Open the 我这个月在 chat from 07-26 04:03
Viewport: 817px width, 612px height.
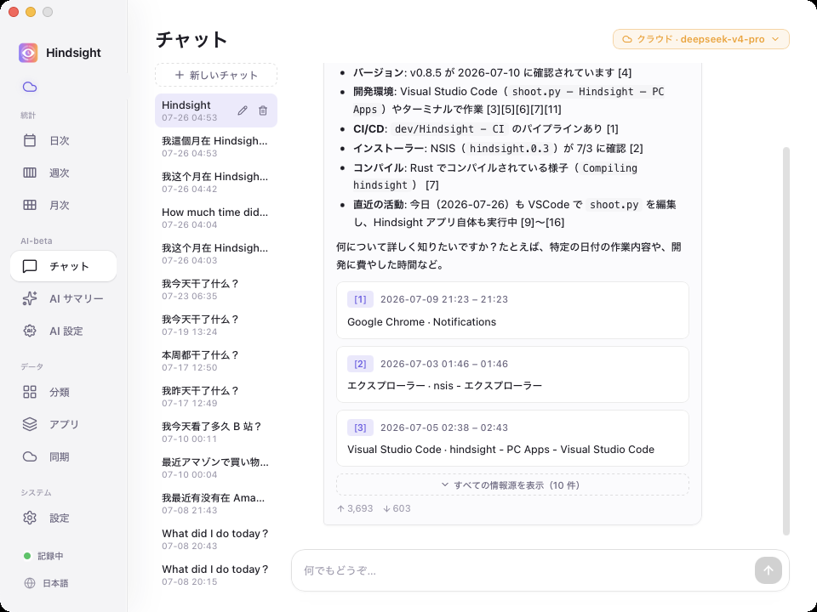pyautogui.click(x=215, y=253)
